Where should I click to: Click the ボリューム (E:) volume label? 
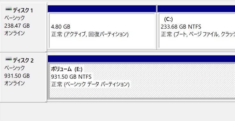(67, 69)
